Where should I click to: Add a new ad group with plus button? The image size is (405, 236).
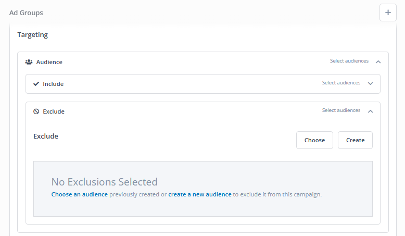[388, 13]
